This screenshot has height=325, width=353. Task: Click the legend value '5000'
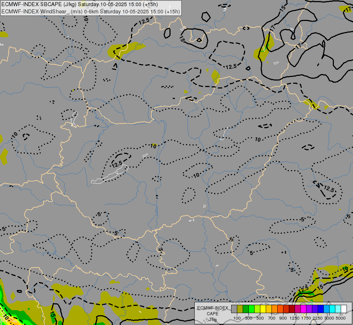point(341,318)
